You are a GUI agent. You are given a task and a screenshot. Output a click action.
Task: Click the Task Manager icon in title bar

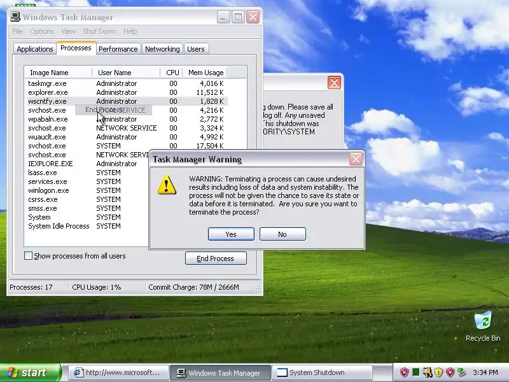point(15,17)
